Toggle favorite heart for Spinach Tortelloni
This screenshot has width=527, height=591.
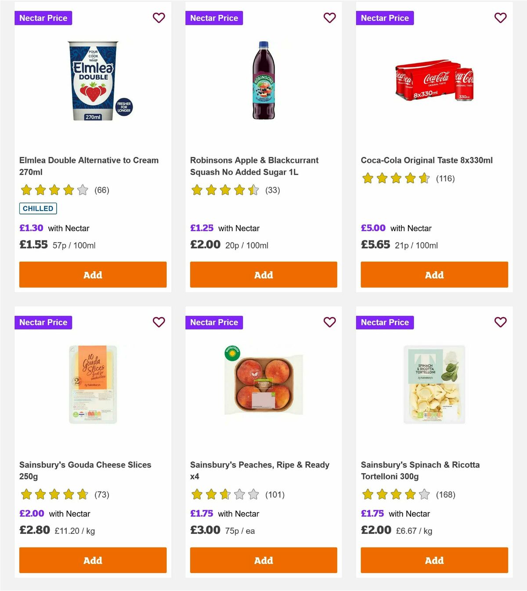(500, 322)
